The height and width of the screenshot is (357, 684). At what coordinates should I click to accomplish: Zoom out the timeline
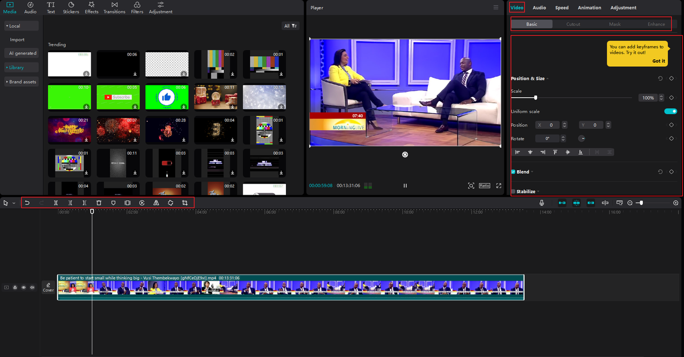[630, 203]
